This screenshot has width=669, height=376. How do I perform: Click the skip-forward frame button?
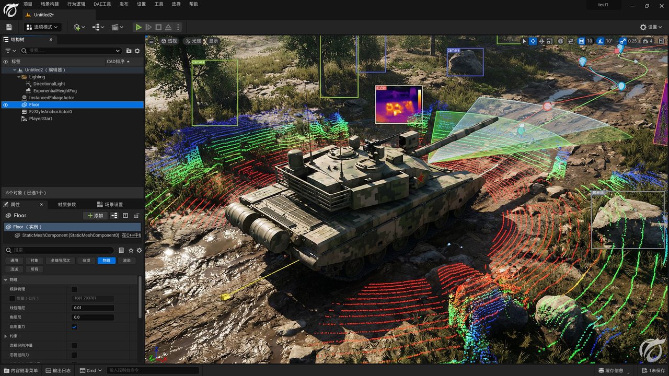148,27
